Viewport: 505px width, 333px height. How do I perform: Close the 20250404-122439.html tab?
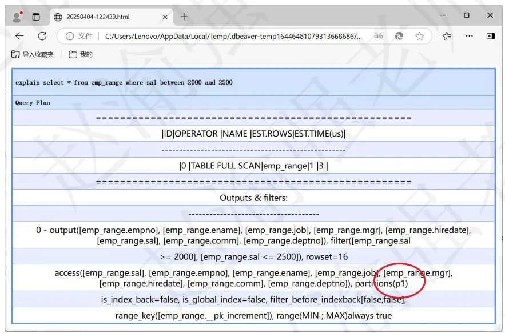pyautogui.click(x=165, y=17)
